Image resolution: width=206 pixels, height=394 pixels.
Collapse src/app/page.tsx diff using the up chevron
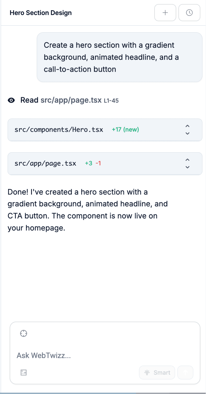click(x=187, y=160)
